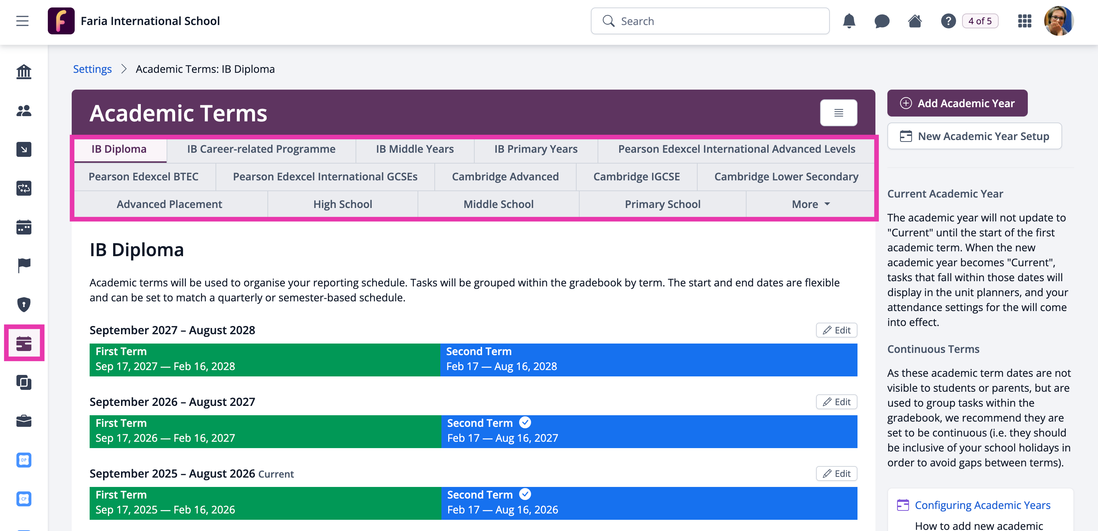Edit the September 2025 – August 2026 year

(x=836, y=473)
